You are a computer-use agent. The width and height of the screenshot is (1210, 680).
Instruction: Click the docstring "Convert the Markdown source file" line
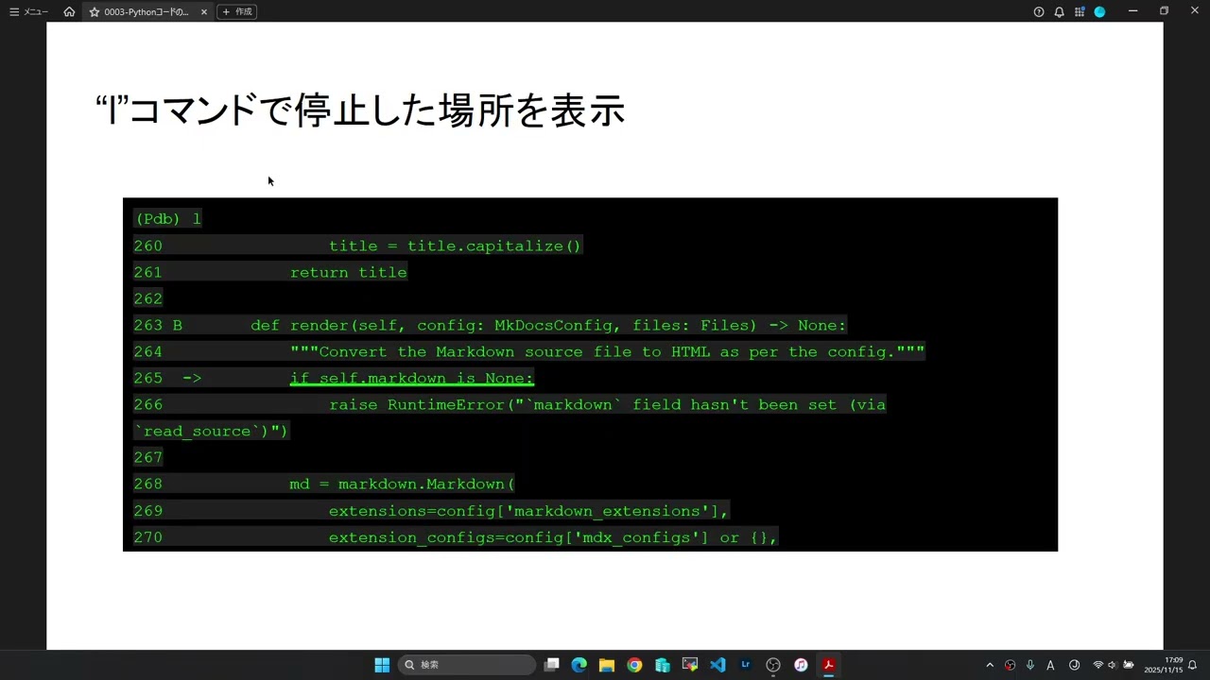tap(607, 351)
